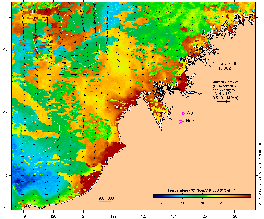Click the longitude axis label '124'
The image size is (264, 219).
tap(174, 216)
